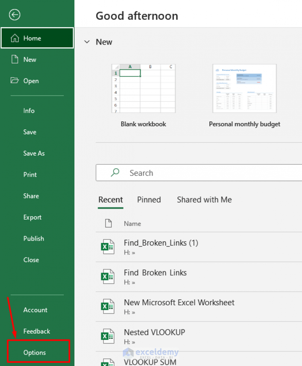Collapse the New section using its chevron
The image size is (302, 366).
pos(87,42)
